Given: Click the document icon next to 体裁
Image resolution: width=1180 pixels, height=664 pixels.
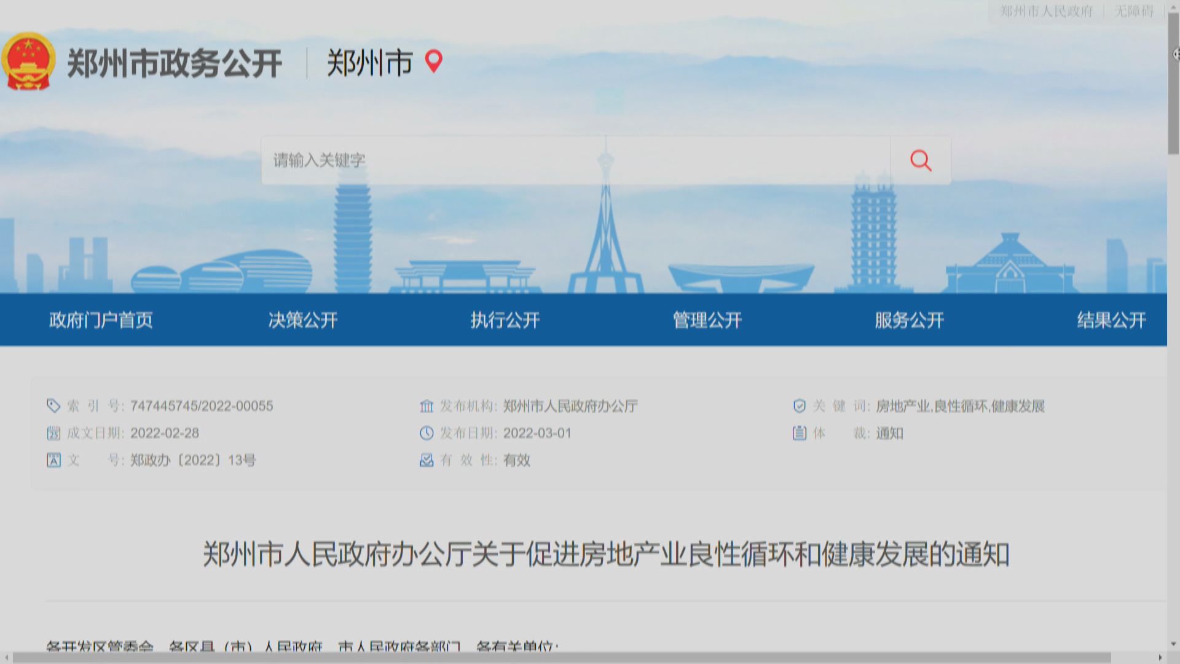Looking at the screenshot, I should pos(798,433).
